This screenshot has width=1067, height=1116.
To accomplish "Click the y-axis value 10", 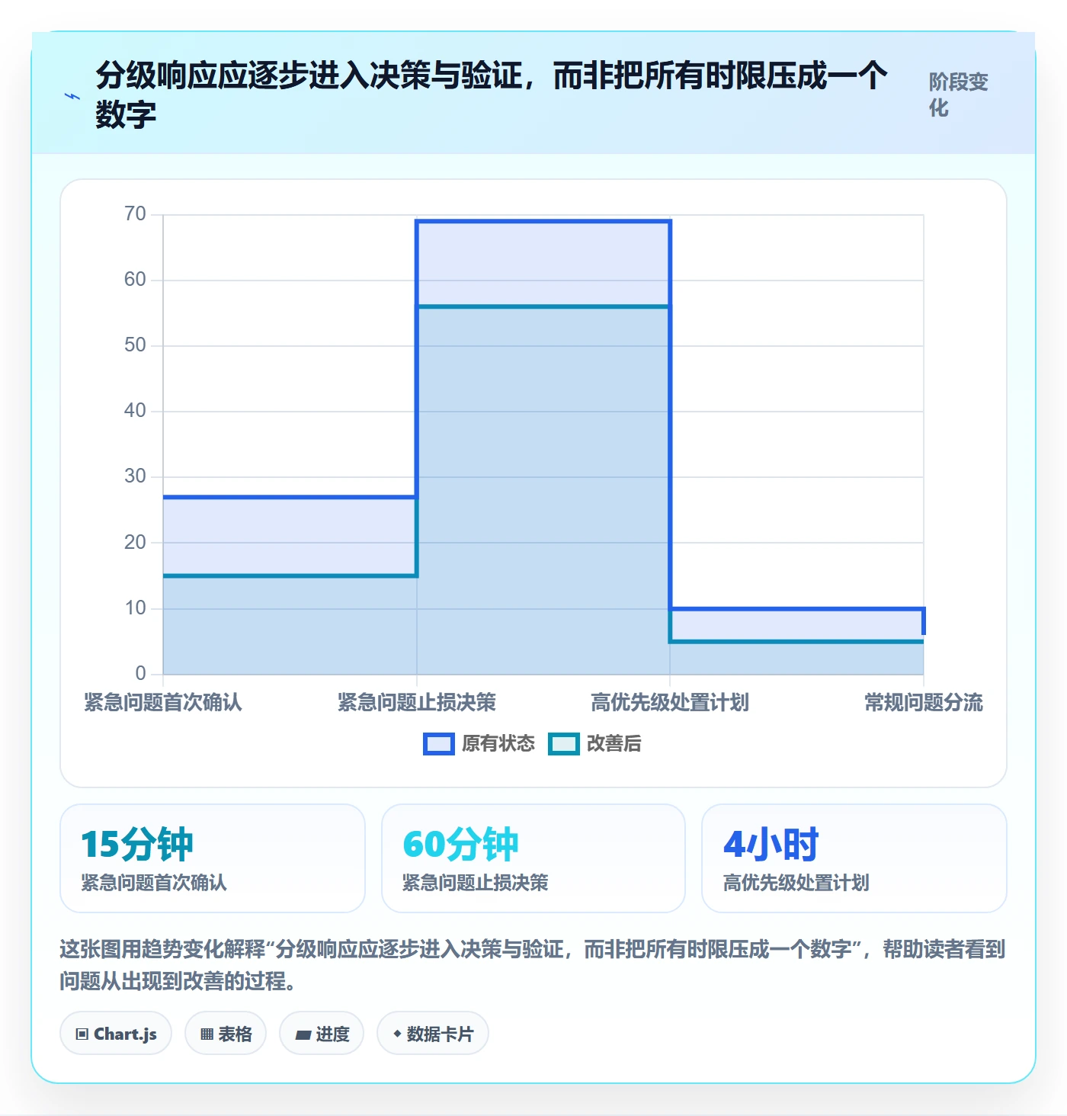I will pos(135,608).
